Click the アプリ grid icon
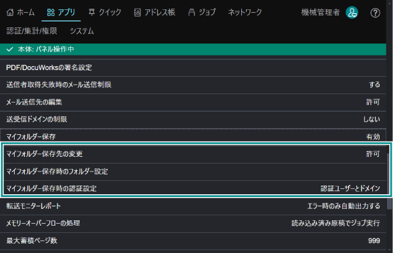Screen dimensions: 393x253 51,12
